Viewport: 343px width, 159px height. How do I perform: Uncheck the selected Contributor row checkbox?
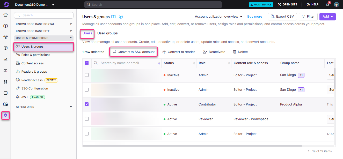click(87, 104)
